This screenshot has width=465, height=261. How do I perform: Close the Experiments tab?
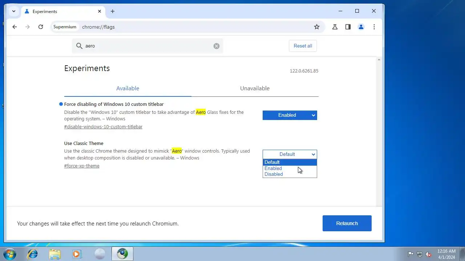[x=100, y=11]
